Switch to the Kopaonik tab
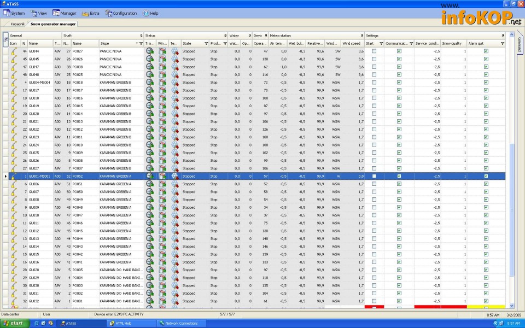 (17, 24)
